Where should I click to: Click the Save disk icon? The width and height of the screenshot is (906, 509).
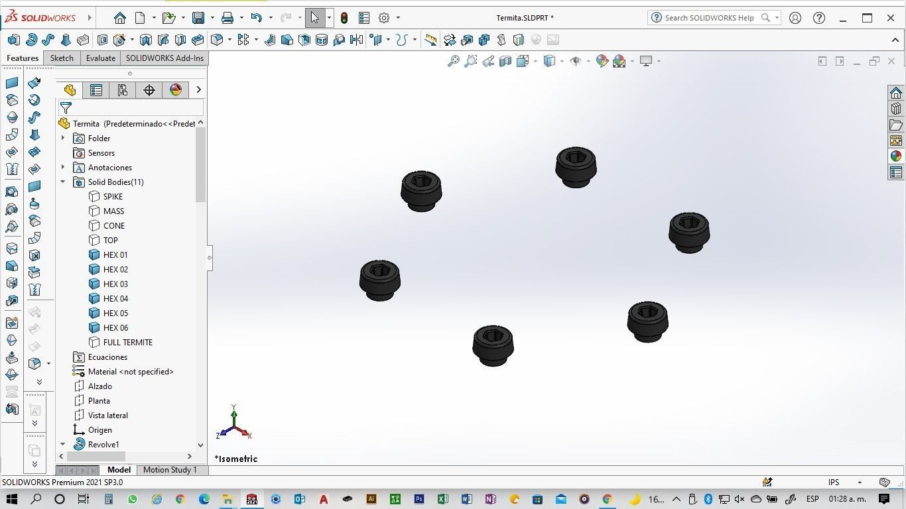coord(198,18)
